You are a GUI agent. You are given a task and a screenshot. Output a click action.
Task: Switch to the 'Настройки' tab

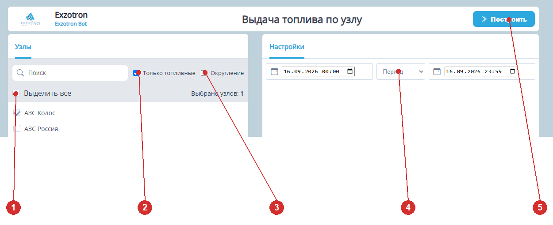pyautogui.click(x=287, y=46)
